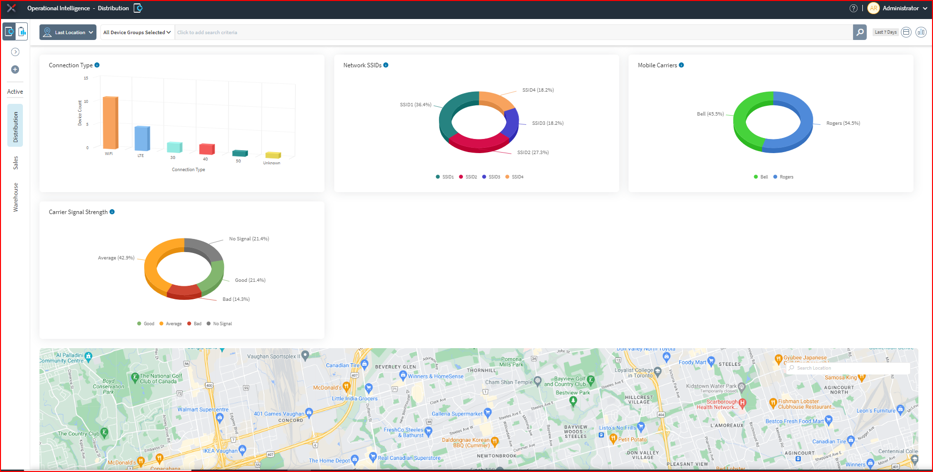The height and width of the screenshot is (472, 933).
Task: Click 401 Games Vaughan map pin
Action: pos(309,413)
